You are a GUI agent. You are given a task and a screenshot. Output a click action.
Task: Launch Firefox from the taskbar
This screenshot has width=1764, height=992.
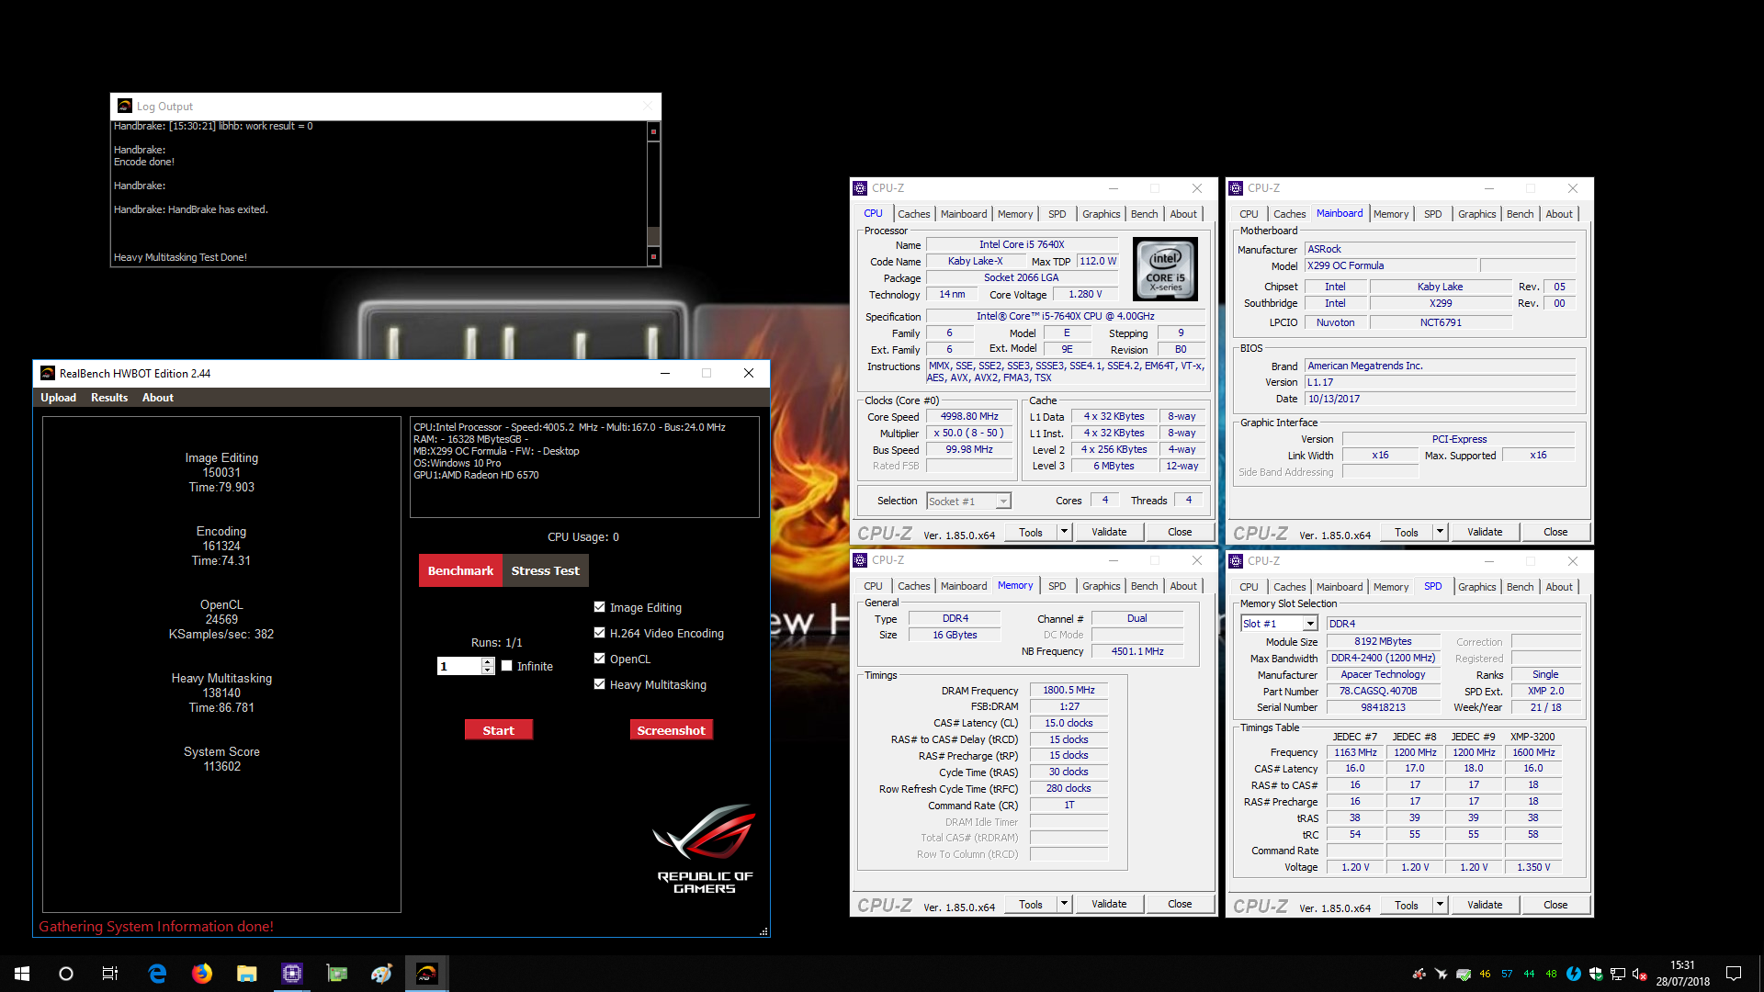pos(202,974)
